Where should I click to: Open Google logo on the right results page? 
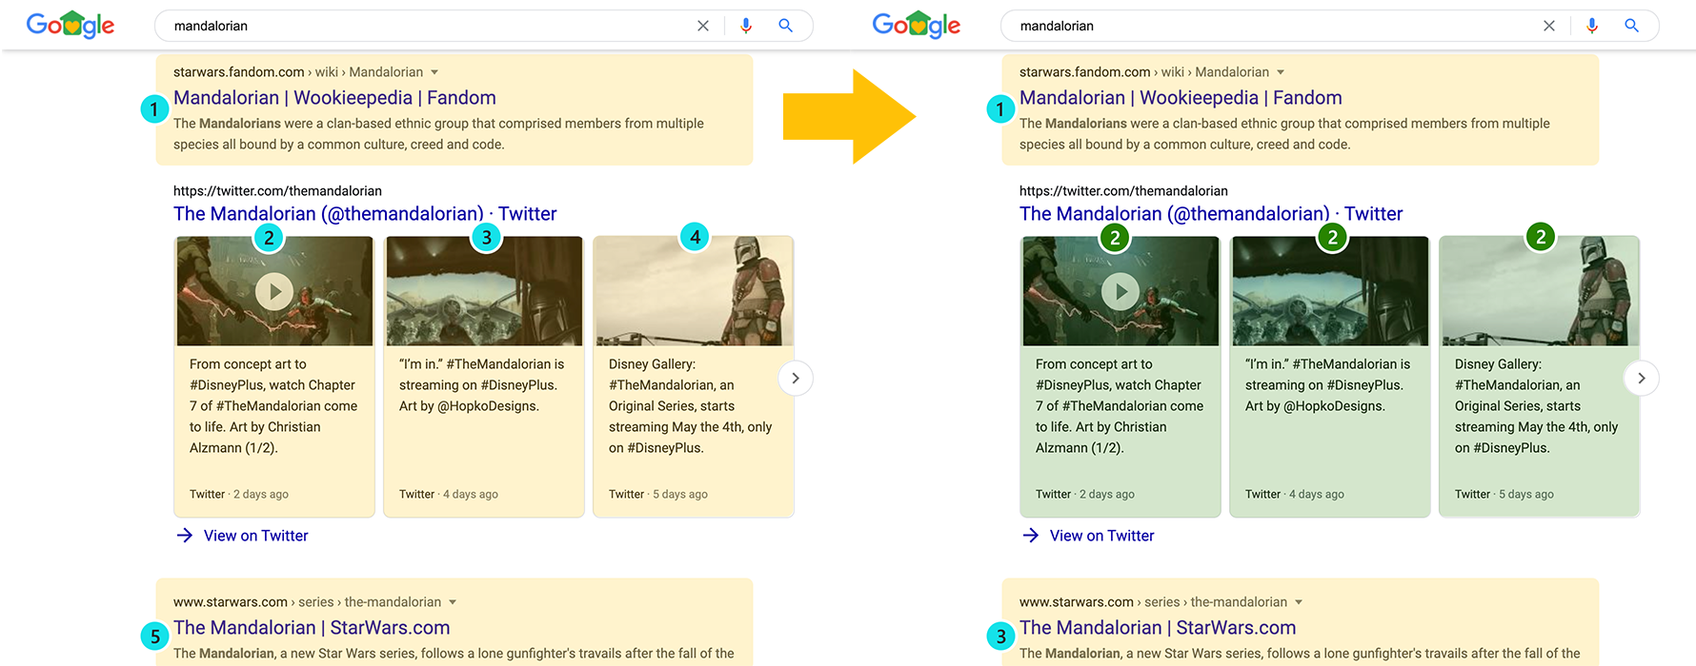(x=917, y=25)
